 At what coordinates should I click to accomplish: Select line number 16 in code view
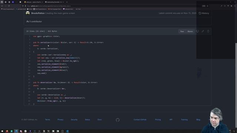click(29, 82)
